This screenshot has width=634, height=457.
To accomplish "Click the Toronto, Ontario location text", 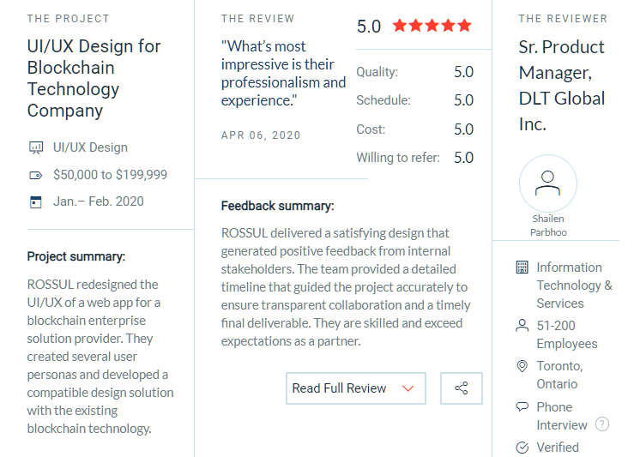I will coord(559,375).
